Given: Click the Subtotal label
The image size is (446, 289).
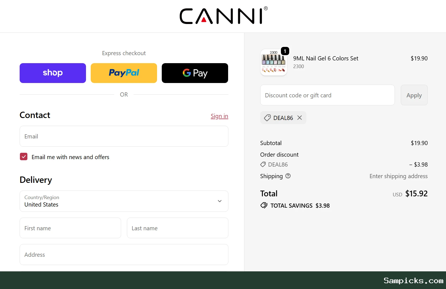Looking at the screenshot, I should point(271,143).
